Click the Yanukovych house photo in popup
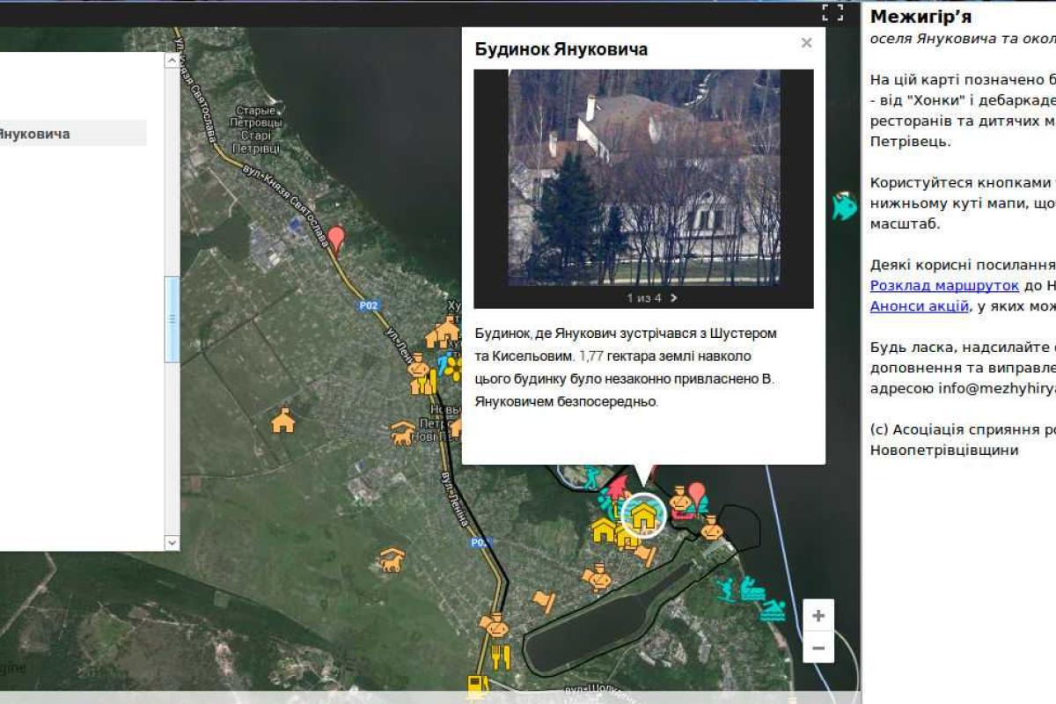The image size is (1056, 704). pos(643,178)
